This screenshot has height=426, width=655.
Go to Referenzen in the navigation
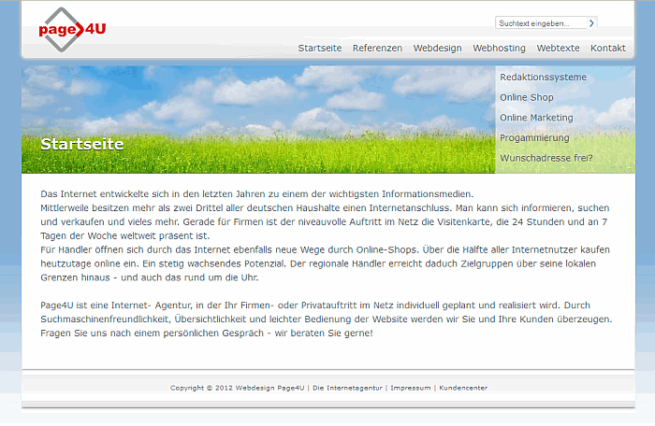point(377,48)
